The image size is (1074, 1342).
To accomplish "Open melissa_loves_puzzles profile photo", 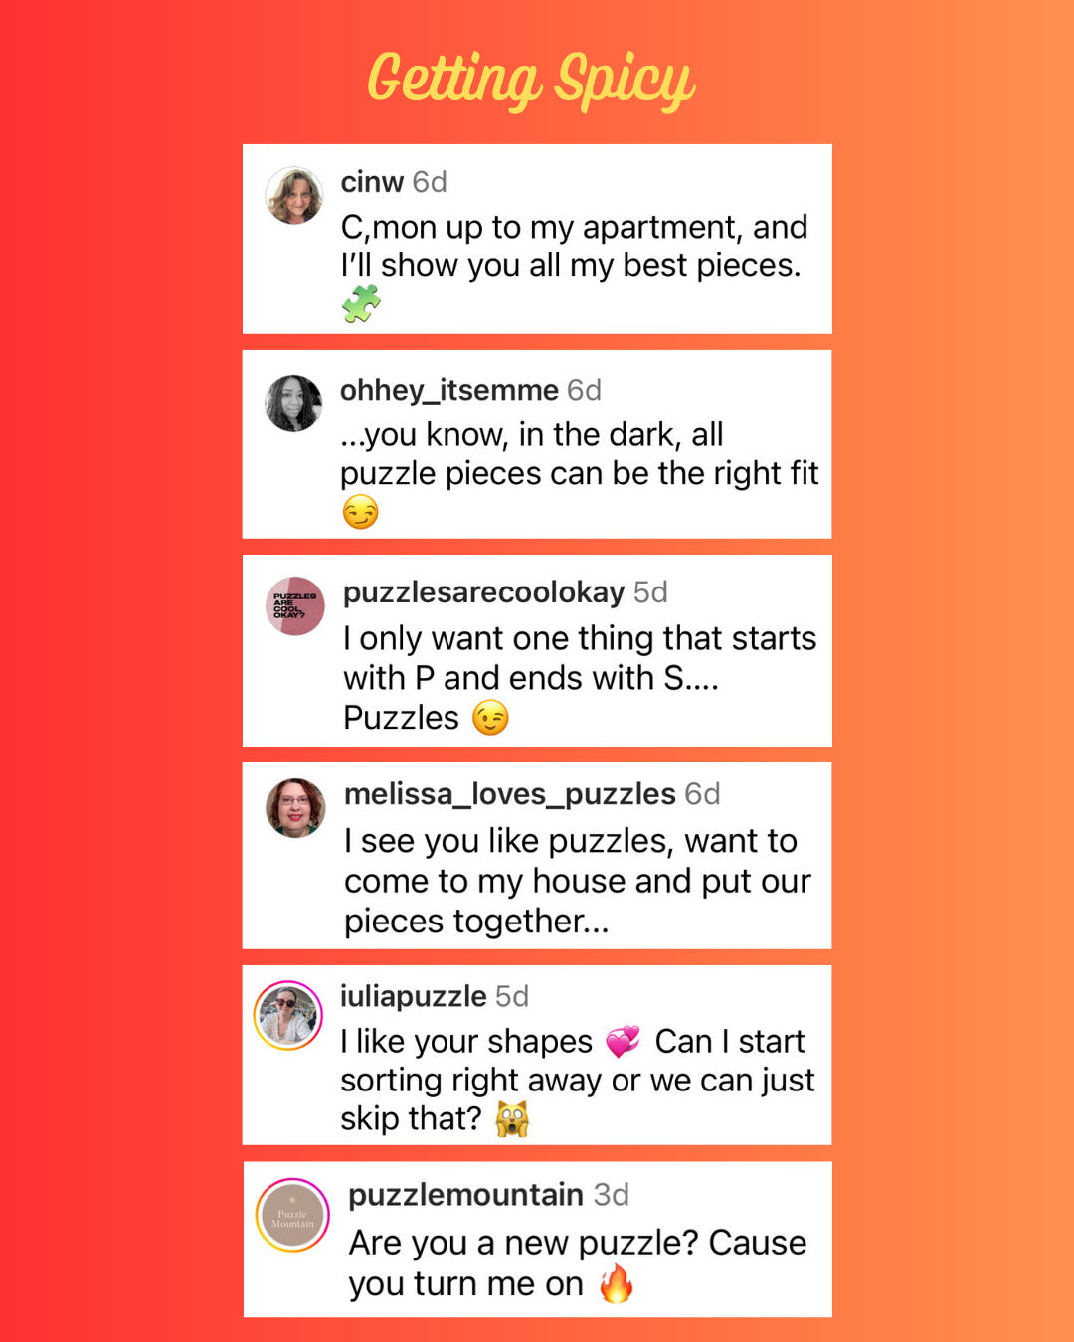I will pyautogui.click(x=295, y=807).
